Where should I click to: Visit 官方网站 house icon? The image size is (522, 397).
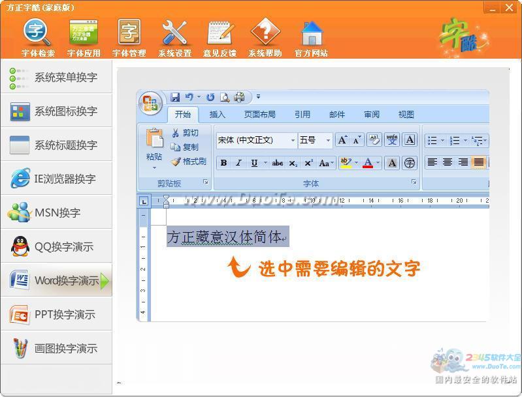(x=311, y=38)
